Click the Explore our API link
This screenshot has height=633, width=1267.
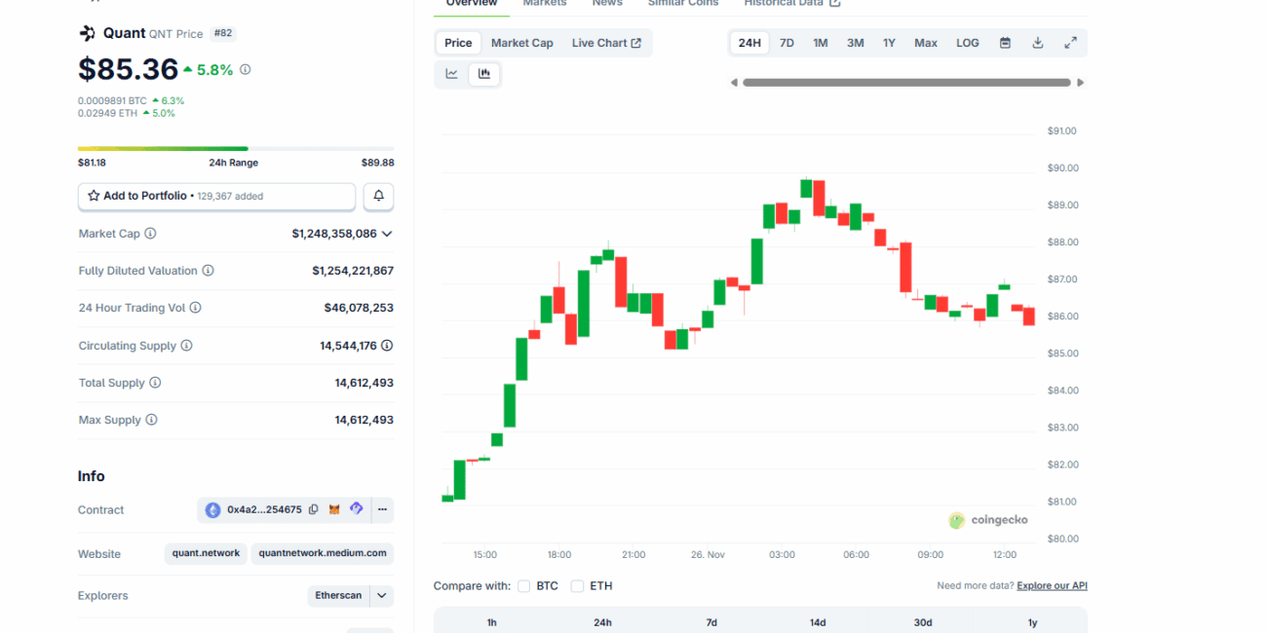tap(1052, 586)
